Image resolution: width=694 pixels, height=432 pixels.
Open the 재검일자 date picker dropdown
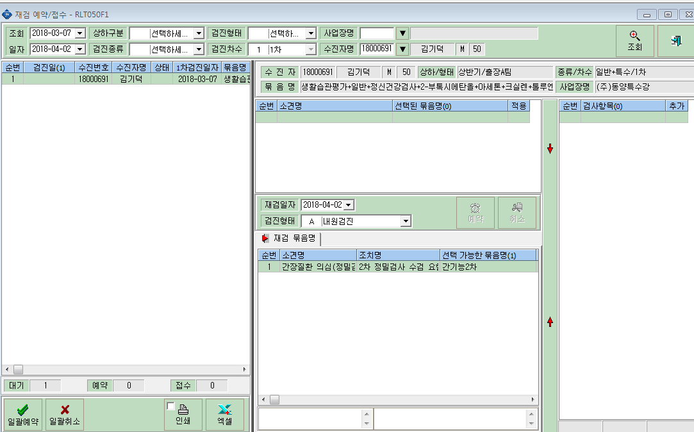coord(349,205)
